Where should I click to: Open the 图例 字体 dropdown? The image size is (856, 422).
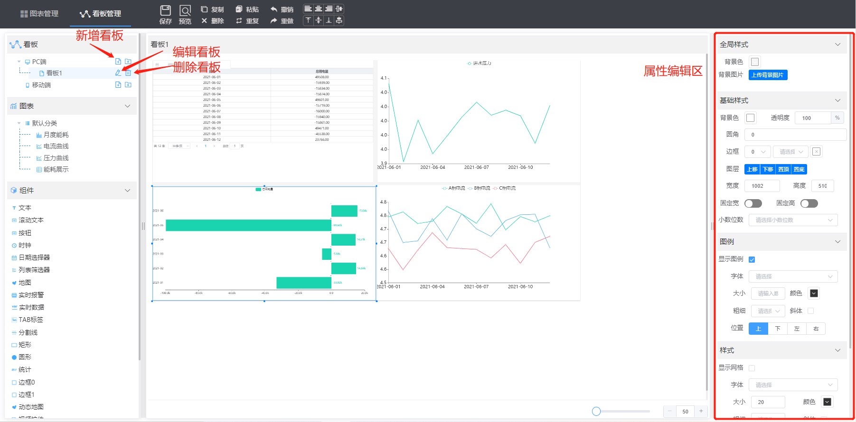[793, 276]
